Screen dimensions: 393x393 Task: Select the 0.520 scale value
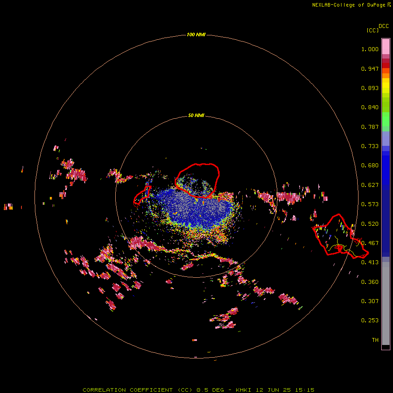370,224
